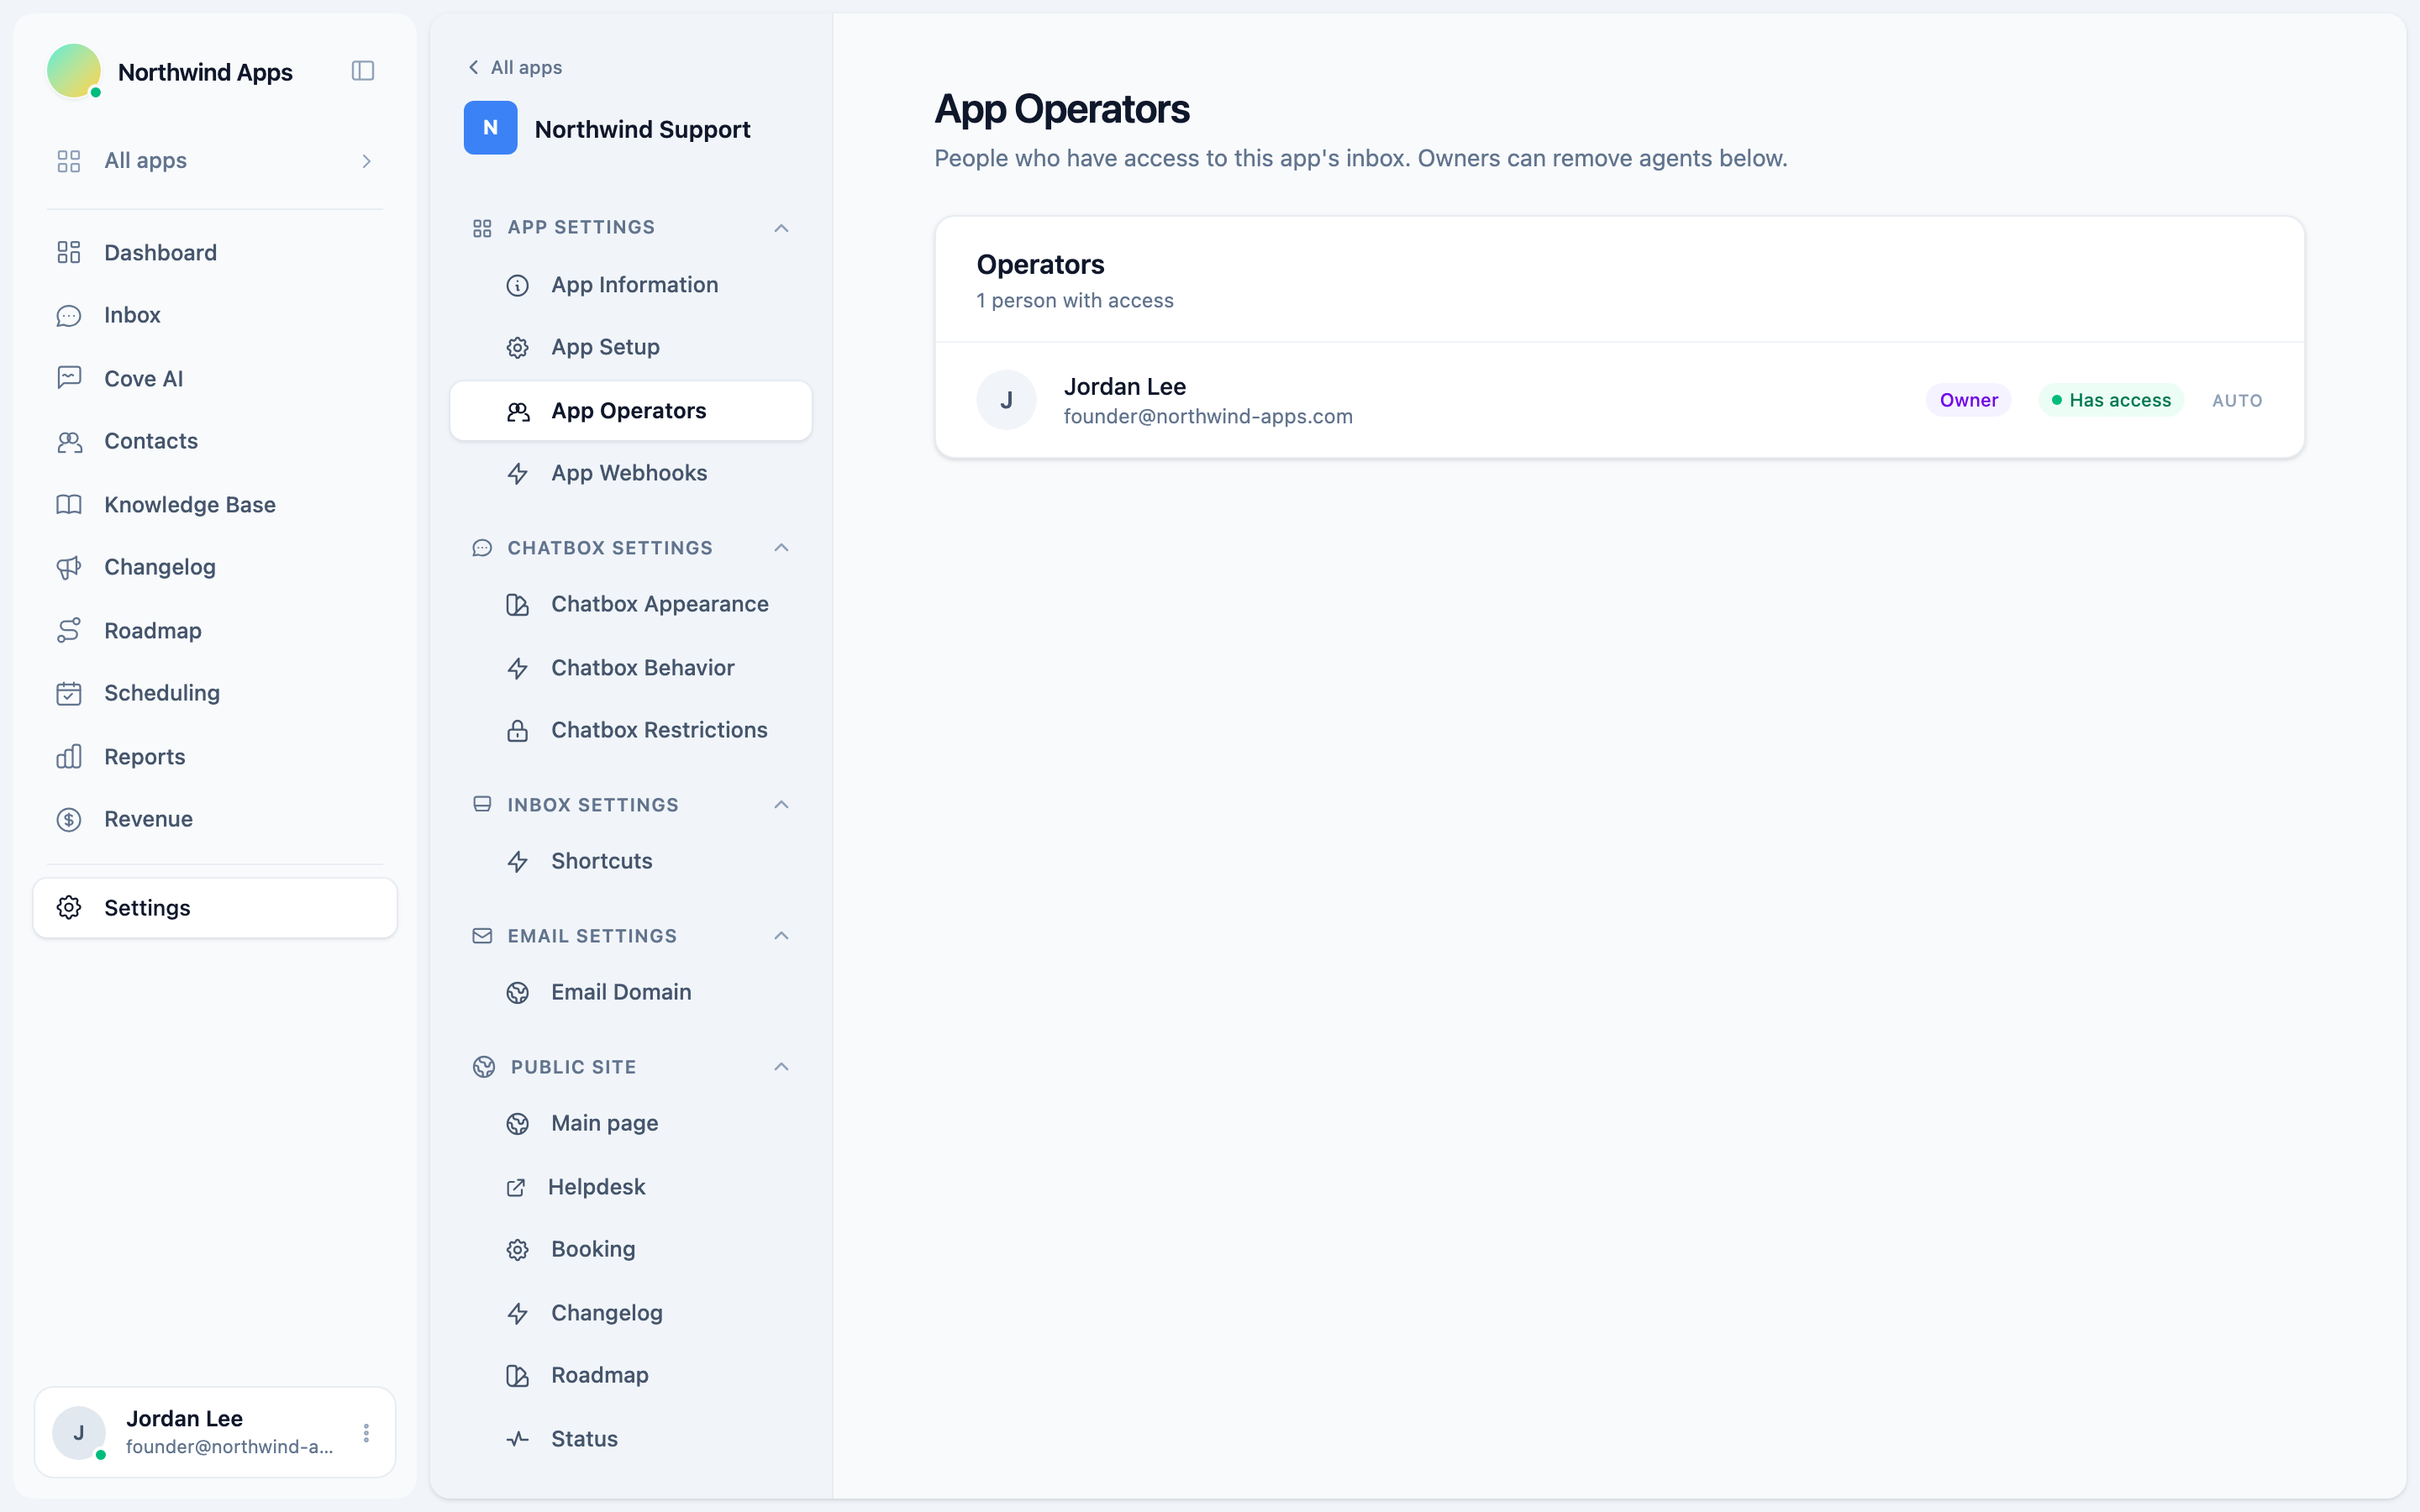Open the Knowledge Base book icon
Viewport: 2420px width, 1512px height.
[x=69, y=504]
